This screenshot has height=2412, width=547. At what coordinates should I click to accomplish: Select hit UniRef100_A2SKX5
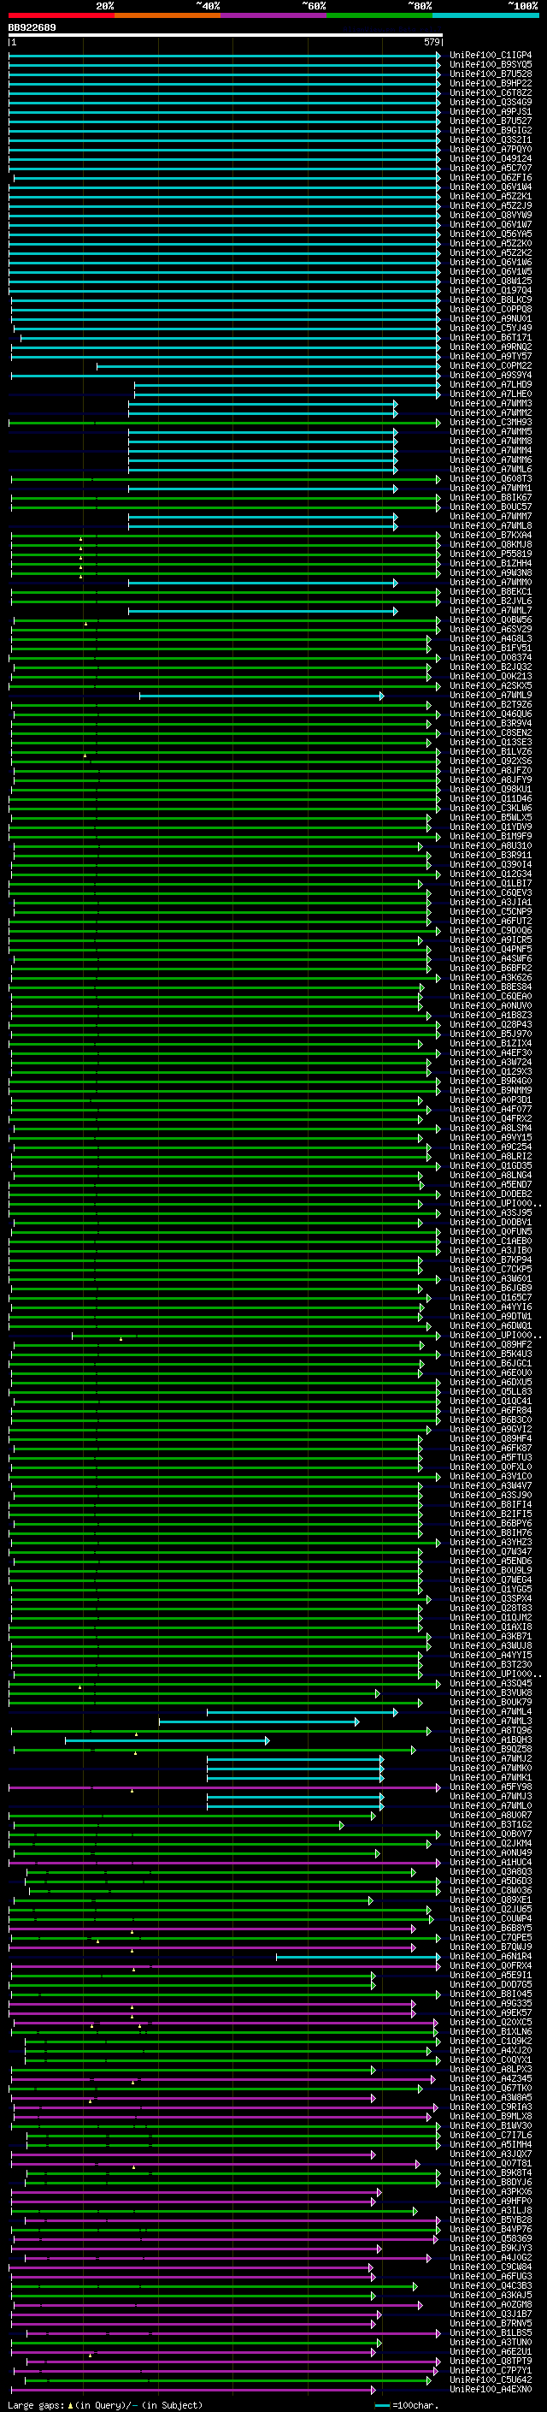click(x=491, y=685)
